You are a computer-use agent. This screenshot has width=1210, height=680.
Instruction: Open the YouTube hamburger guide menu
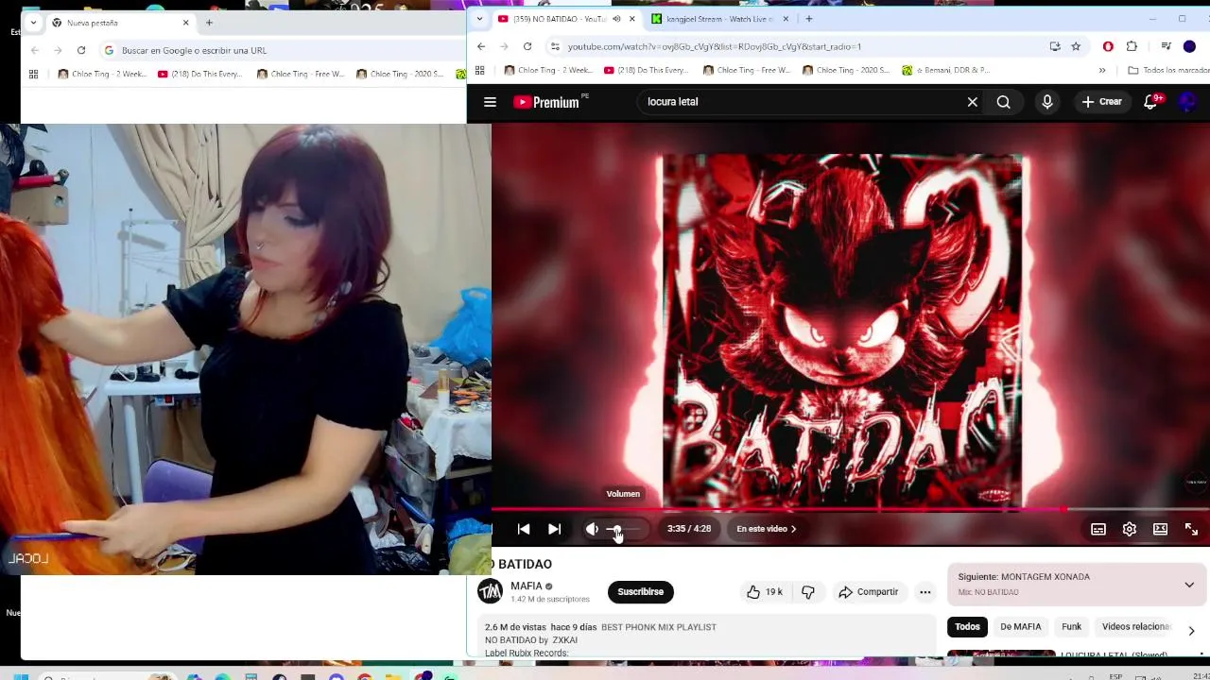point(490,102)
